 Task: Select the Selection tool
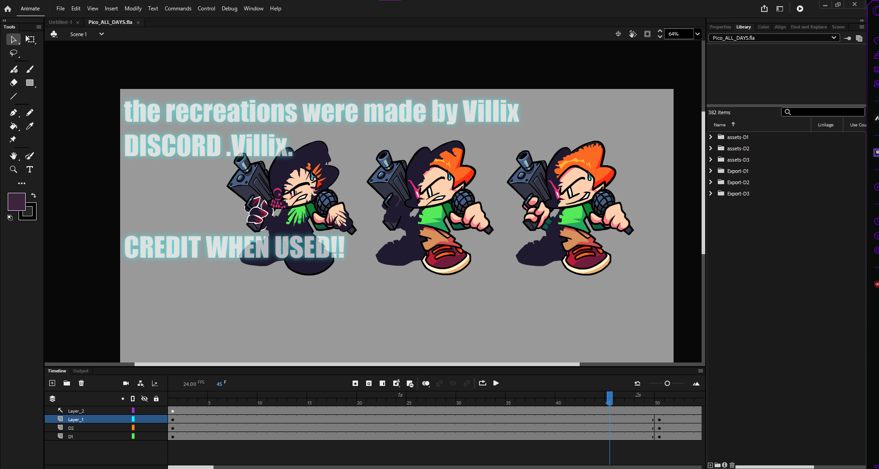(13, 39)
